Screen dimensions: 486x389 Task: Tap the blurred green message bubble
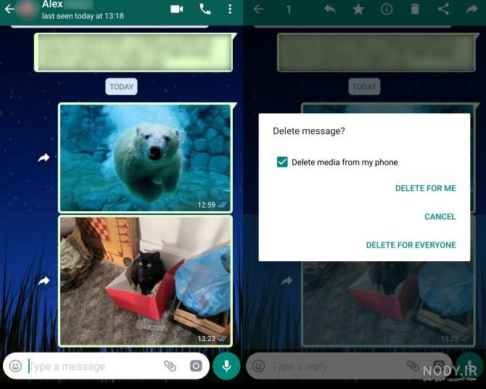coord(133,52)
